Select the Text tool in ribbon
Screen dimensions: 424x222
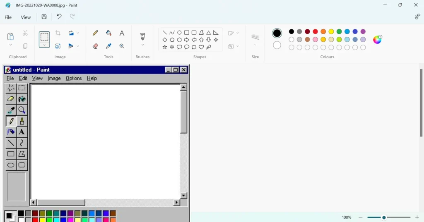(122, 33)
